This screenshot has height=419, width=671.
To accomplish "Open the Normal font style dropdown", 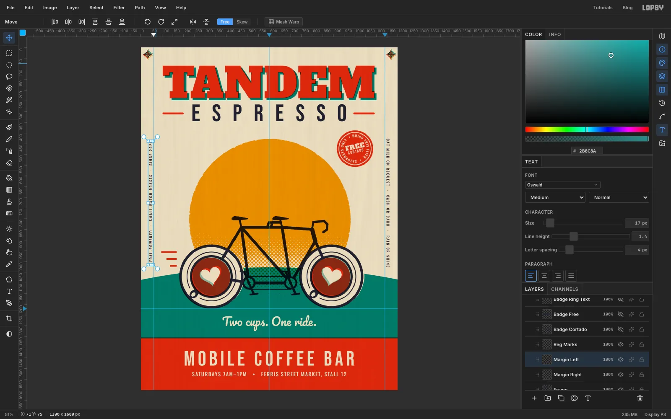I will [619, 197].
